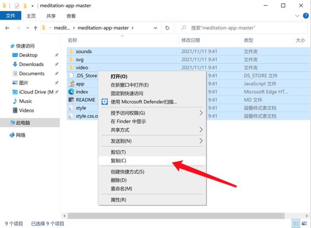Switch to large icons view in status bar
Image resolution: width=311 pixels, height=228 pixels.
click(305, 223)
